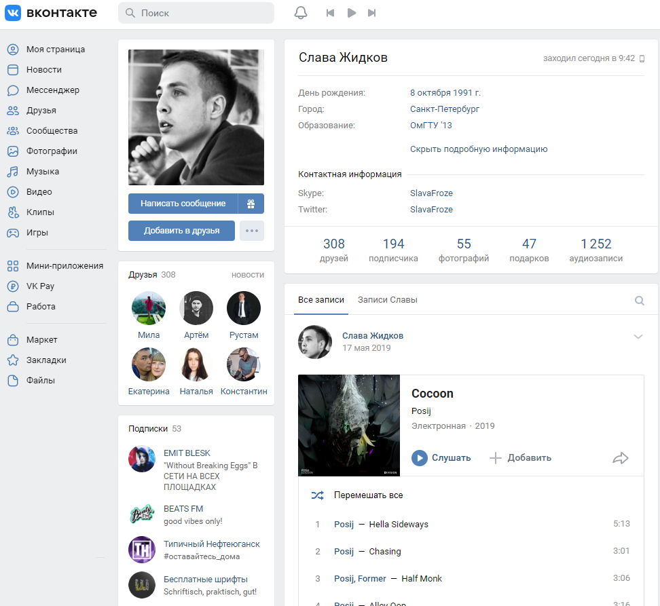Open the notifications bell icon

[301, 13]
